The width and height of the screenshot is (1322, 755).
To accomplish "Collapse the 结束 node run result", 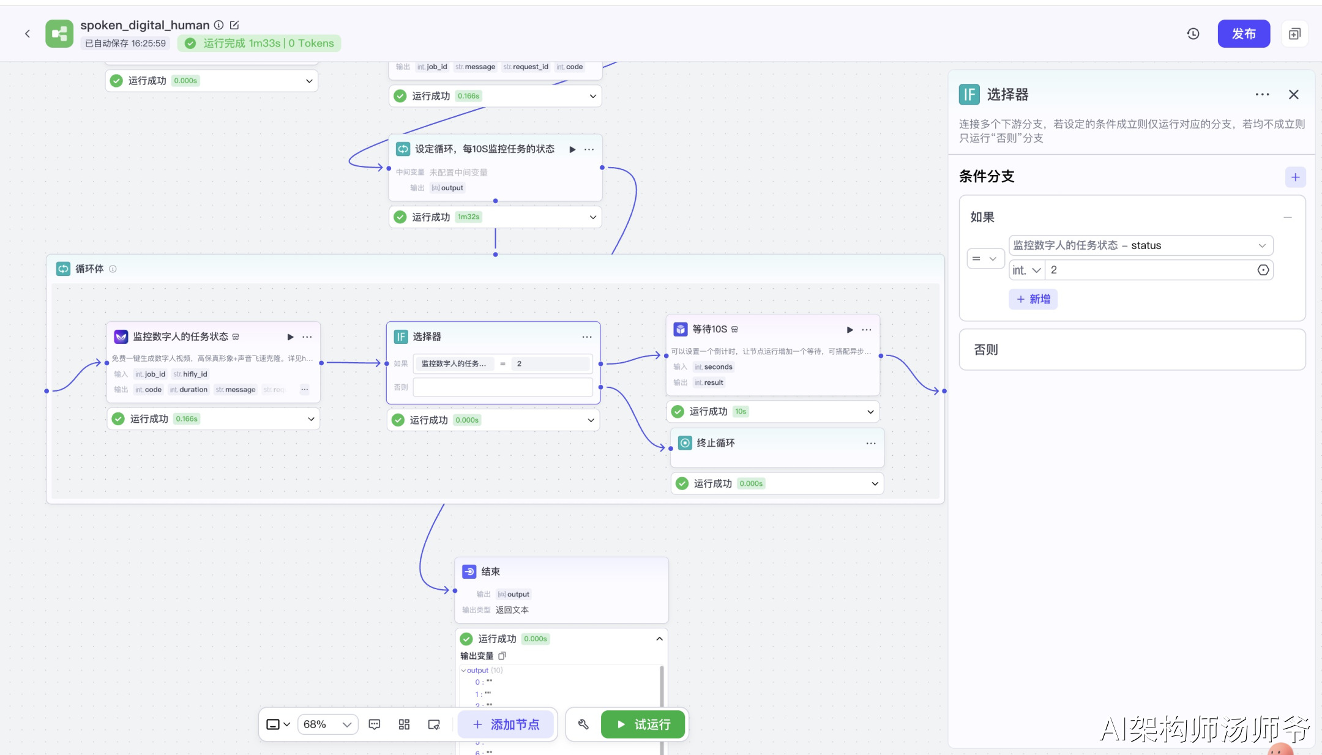I will coord(659,639).
